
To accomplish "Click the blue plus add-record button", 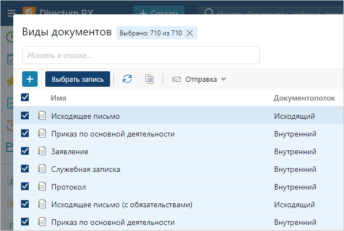I will pos(30,79).
